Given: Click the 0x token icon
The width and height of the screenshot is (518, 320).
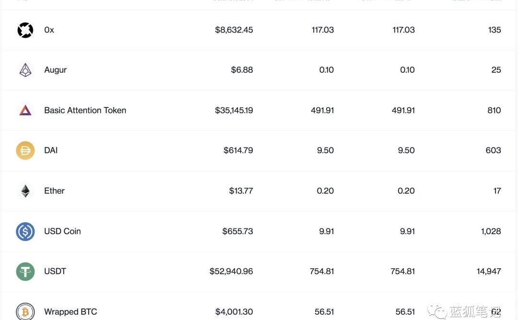Looking at the screenshot, I should pyautogui.click(x=25, y=30).
